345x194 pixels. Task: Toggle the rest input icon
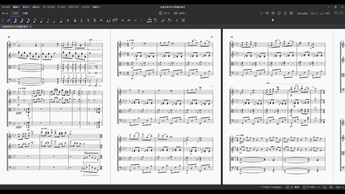pos(68,20)
